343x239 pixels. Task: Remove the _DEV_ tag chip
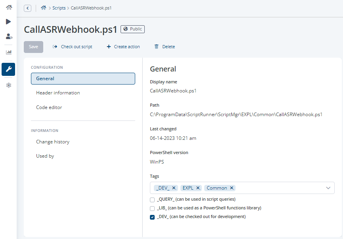pyautogui.click(x=174, y=188)
